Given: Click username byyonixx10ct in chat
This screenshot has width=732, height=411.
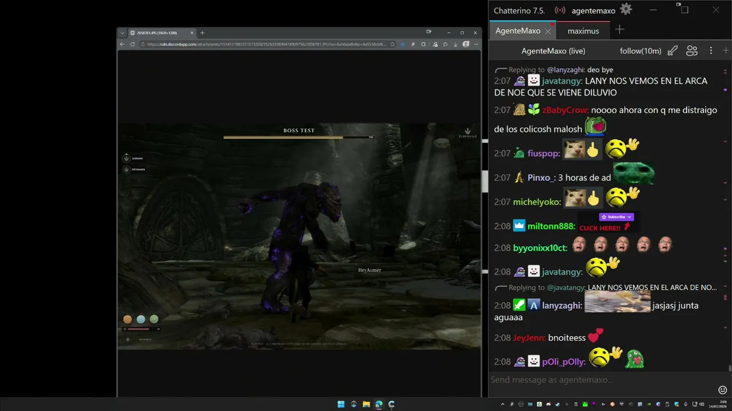Looking at the screenshot, I should pyautogui.click(x=540, y=248).
